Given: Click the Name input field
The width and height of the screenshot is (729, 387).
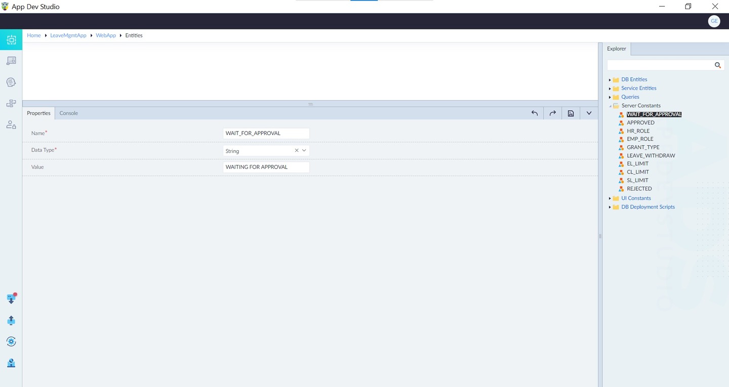Looking at the screenshot, I should click(x=266, y=134).
